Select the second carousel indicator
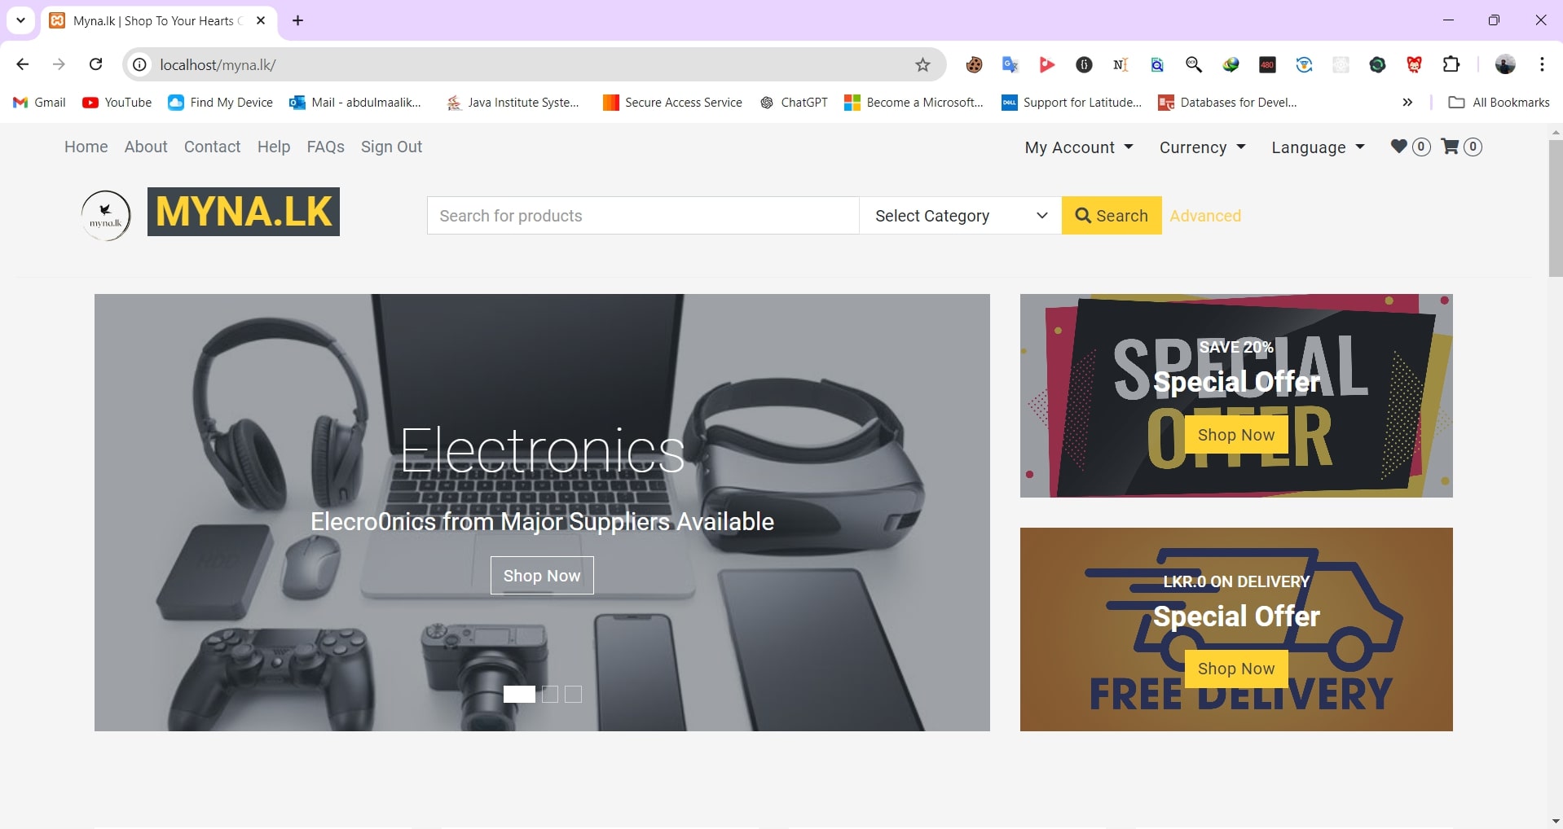Screen dimensions: 1563x829 tap(548, 694)
